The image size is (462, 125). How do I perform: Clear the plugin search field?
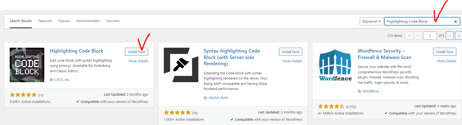coord(455,22)
